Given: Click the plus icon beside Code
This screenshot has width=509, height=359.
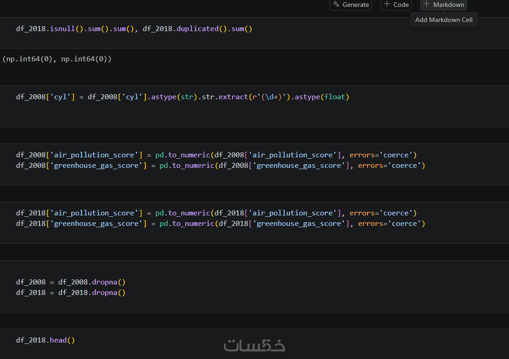Looking at the screenshot, I should click(x=387, y=4).
